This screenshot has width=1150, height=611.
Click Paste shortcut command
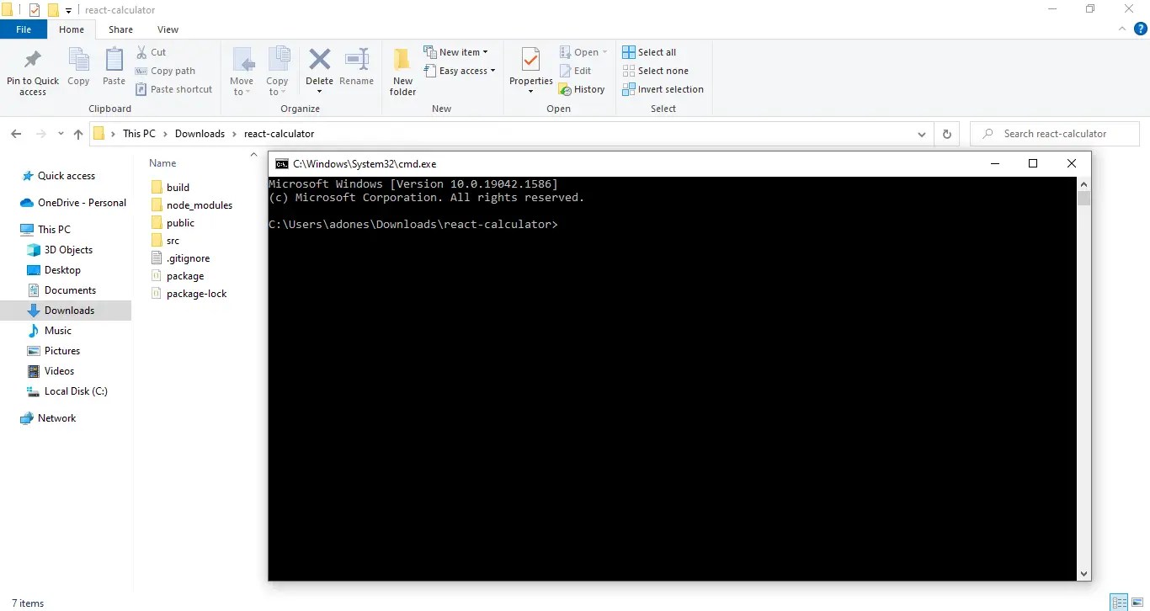point(174,89)
